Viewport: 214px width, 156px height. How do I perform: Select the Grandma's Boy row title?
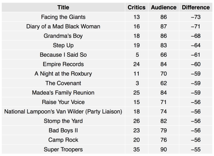click(x=63, y=36)
